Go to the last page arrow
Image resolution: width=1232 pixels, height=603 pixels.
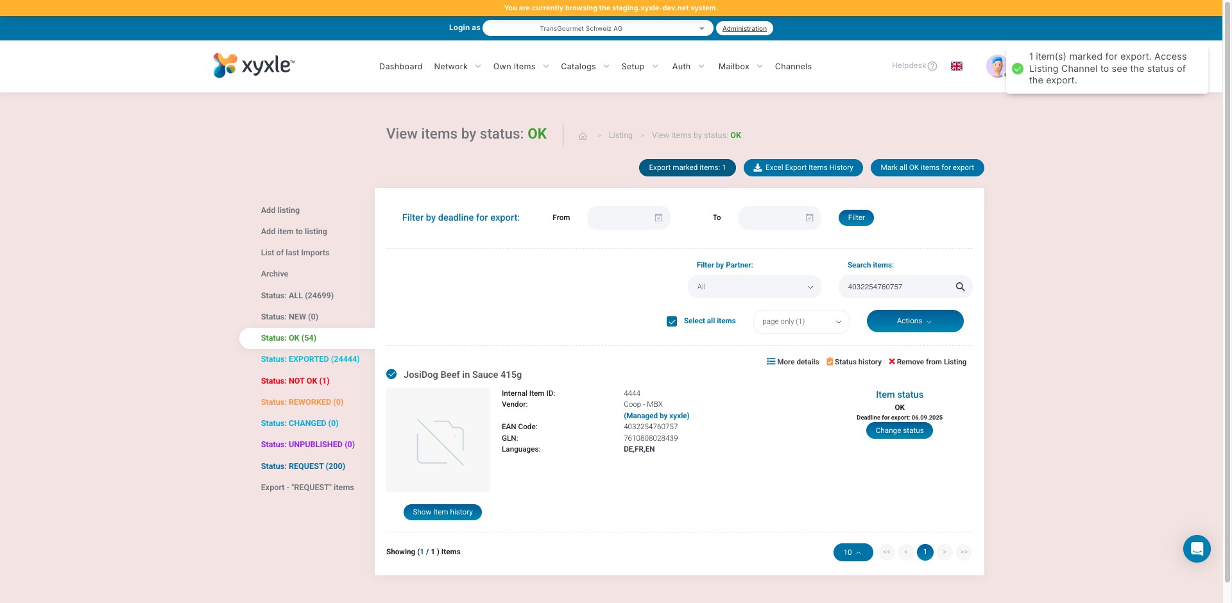pyautogui.click(x=964, y=552)
